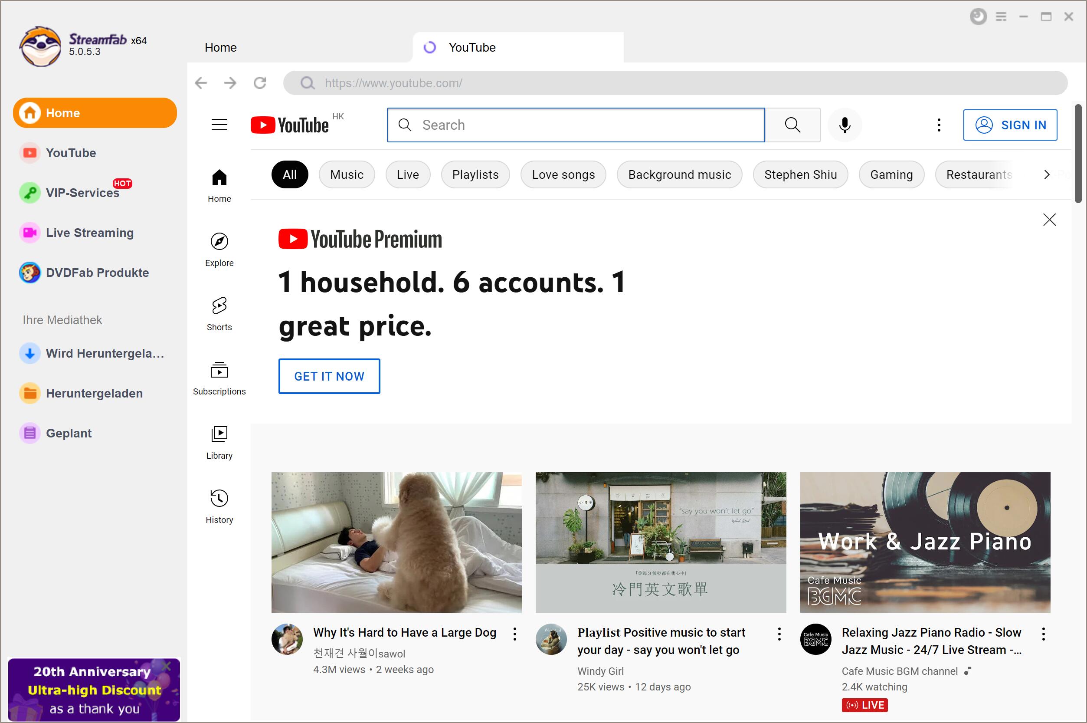1087x723 pixels.
Task: Click YouTube search input field
Action: click(x=576, y=125)
